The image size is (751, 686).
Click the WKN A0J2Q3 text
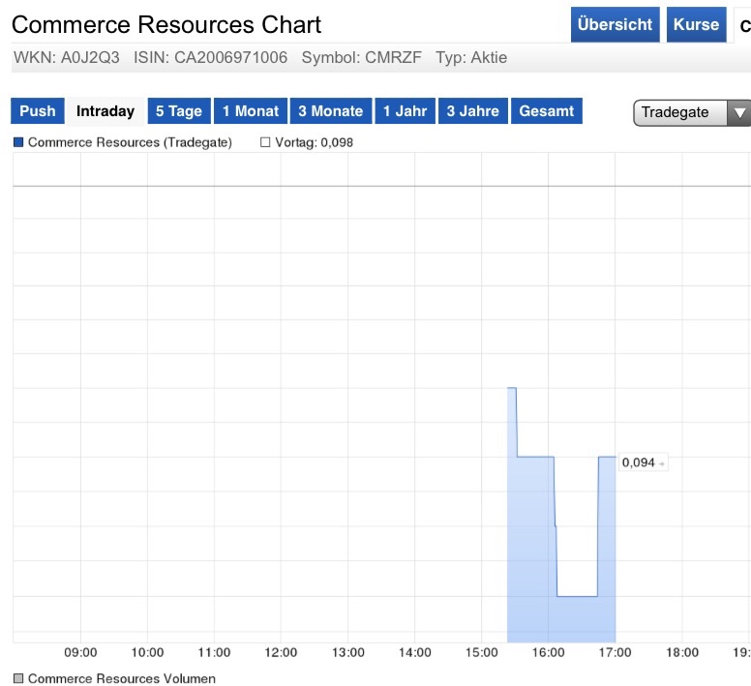pyautogui.click(x=67, y=58)
